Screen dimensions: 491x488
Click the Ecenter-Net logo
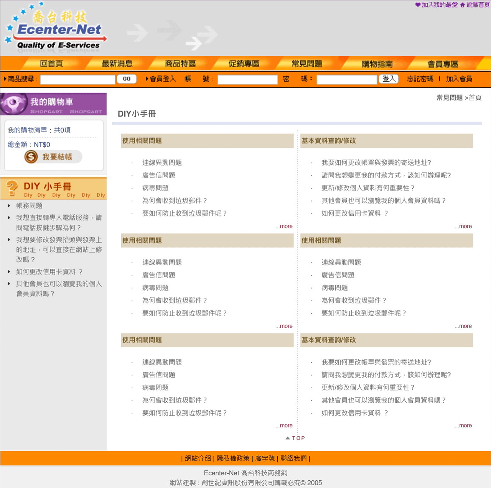coord(56,27)
